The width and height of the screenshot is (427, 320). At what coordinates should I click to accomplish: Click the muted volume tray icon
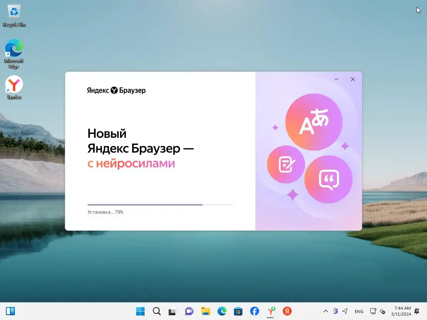coord(383,311)
